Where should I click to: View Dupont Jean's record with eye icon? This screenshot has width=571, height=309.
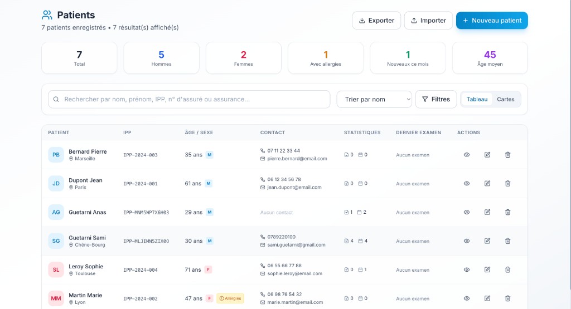tap(467, 184)
